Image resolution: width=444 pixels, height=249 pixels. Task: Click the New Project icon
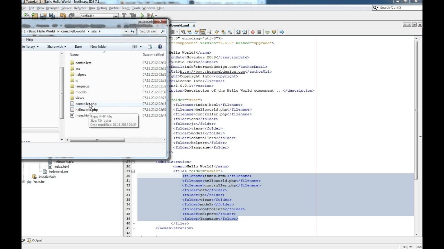tap(34, 16)
